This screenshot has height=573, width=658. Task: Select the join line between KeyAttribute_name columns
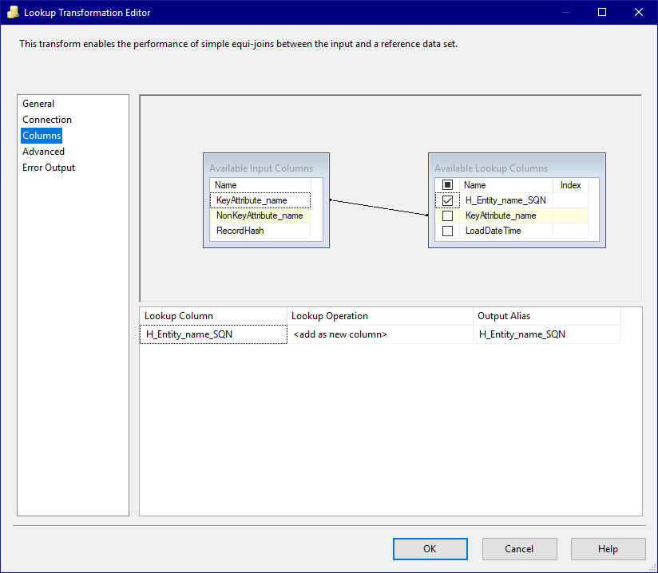pyautogui.click(x=379, y=207)
